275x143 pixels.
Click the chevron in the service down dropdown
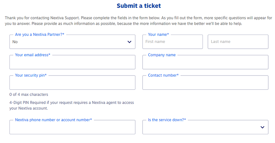[x=262, y=127]
